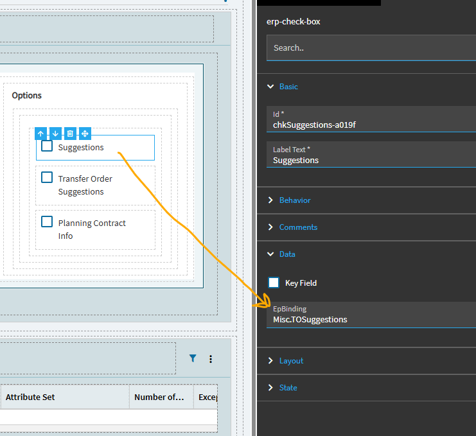Image resolution: width=476 pixels, height=436 pixels.
Task: Collapse the Data section
Action: 270,254
